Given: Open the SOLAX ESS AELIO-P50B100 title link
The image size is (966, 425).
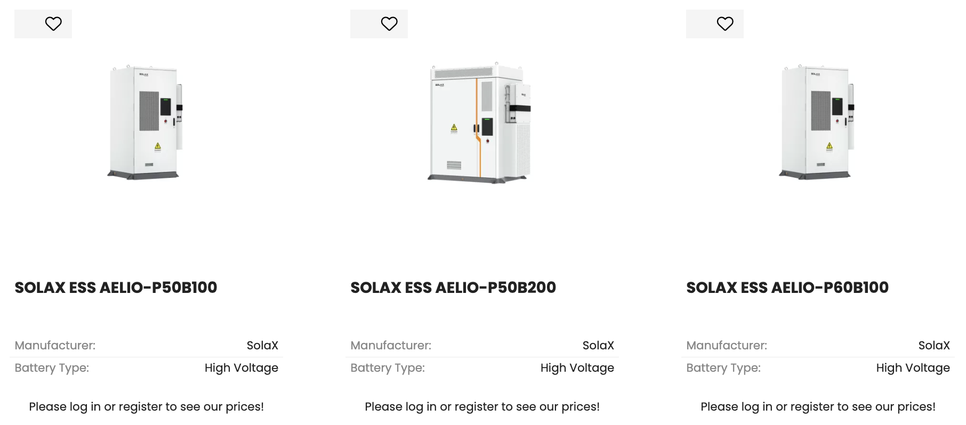Looking at the screenshot, I should (116, 288).
